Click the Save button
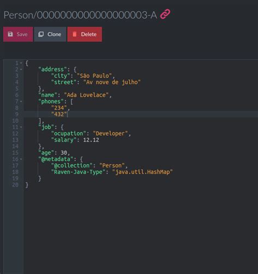The image size is (258, 274). click(x=18, y=34)
